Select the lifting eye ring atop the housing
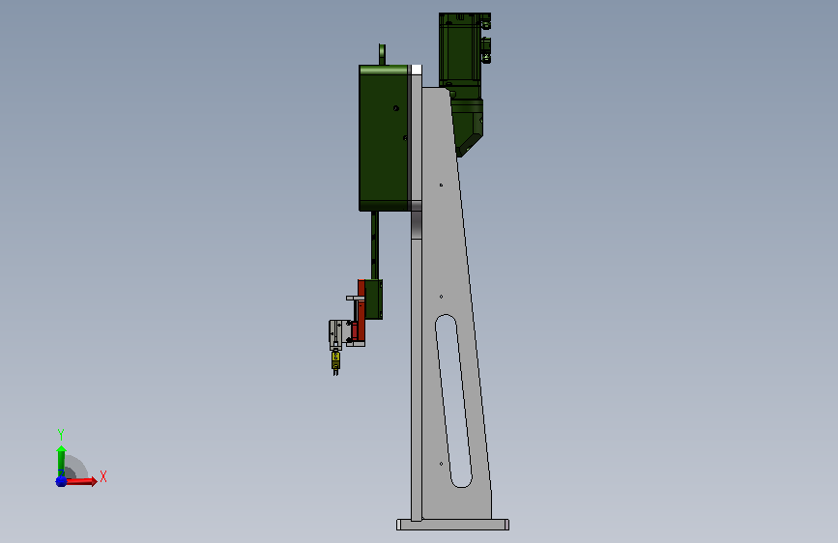The height and width of the screenshot is (543, 838). 382,54
